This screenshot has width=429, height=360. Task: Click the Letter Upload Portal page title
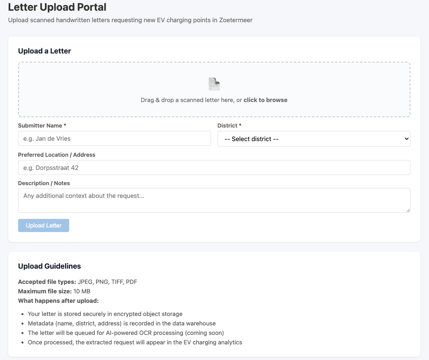tap(57, 7)
